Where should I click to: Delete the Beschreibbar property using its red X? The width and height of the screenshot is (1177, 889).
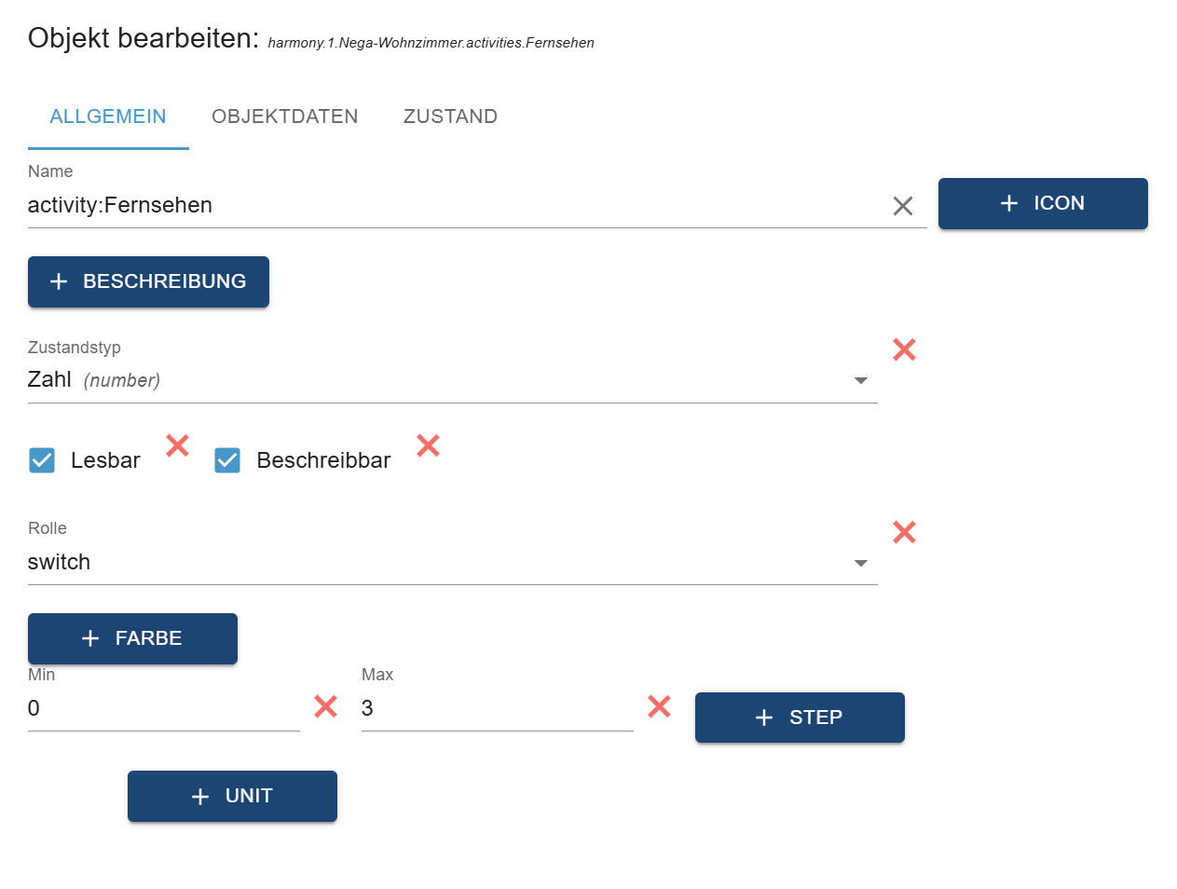point(428,445)
